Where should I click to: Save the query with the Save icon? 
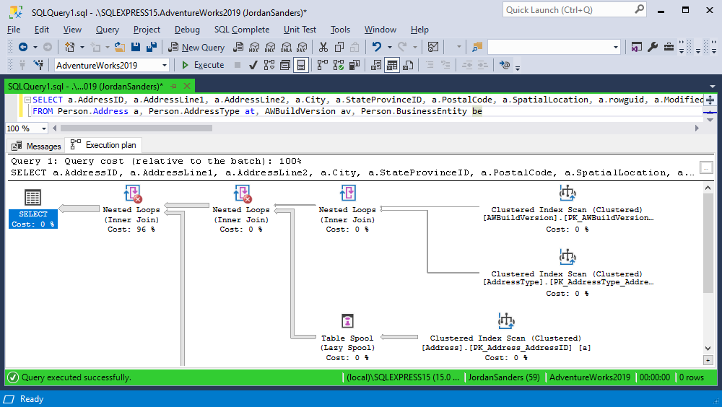tap(136, 47)
